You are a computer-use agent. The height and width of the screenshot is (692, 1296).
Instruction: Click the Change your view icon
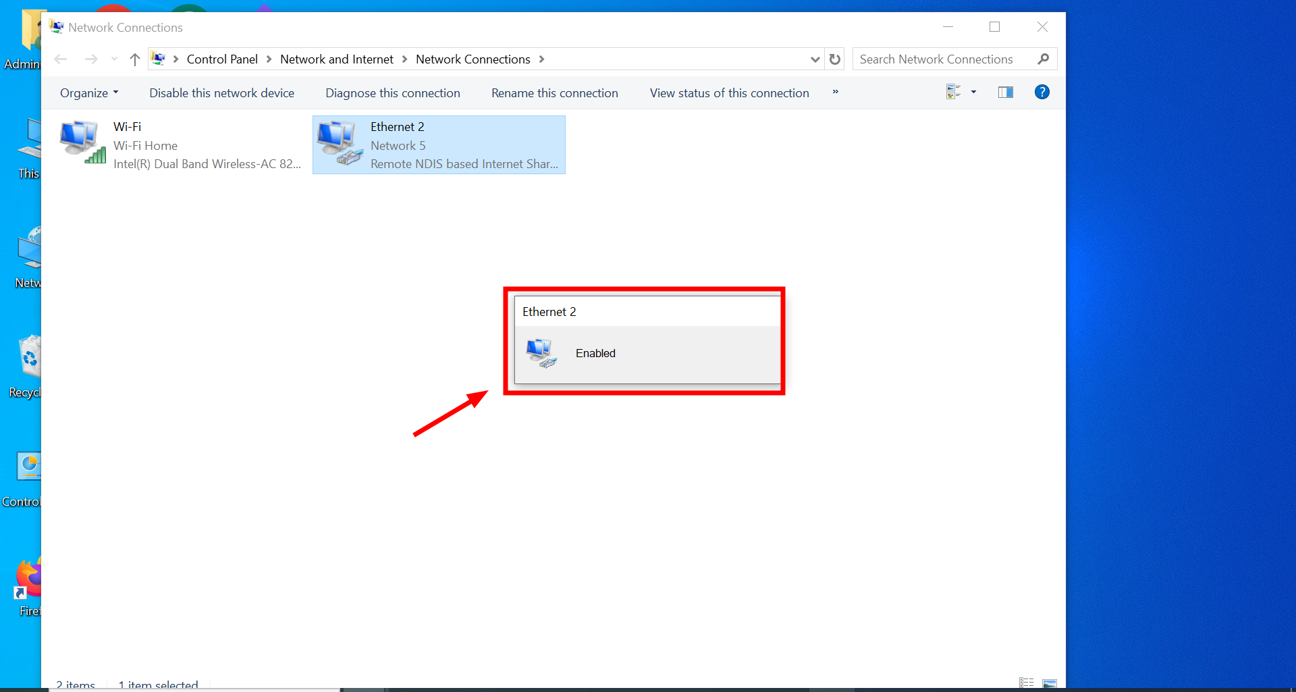point(953,92)
